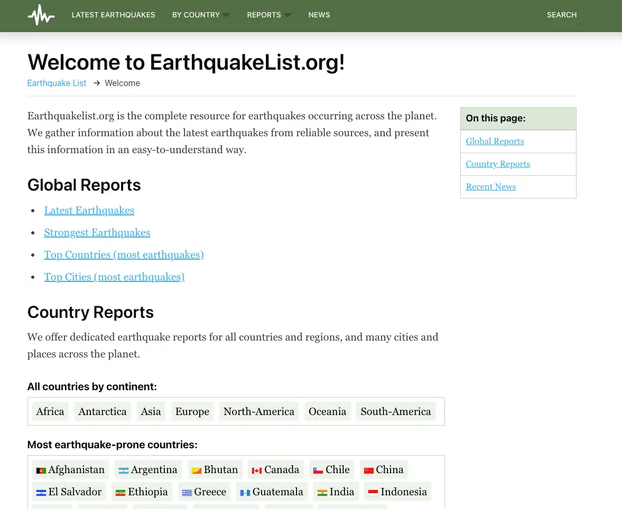Click the Guatemala flag icon
This screenshot has width=622, height=509.
click(x=245, y=493)
